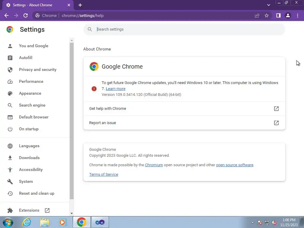The width and height of the screenshot is (304, 228).
Task: Click the network tray icon
Action: point(267,223)
